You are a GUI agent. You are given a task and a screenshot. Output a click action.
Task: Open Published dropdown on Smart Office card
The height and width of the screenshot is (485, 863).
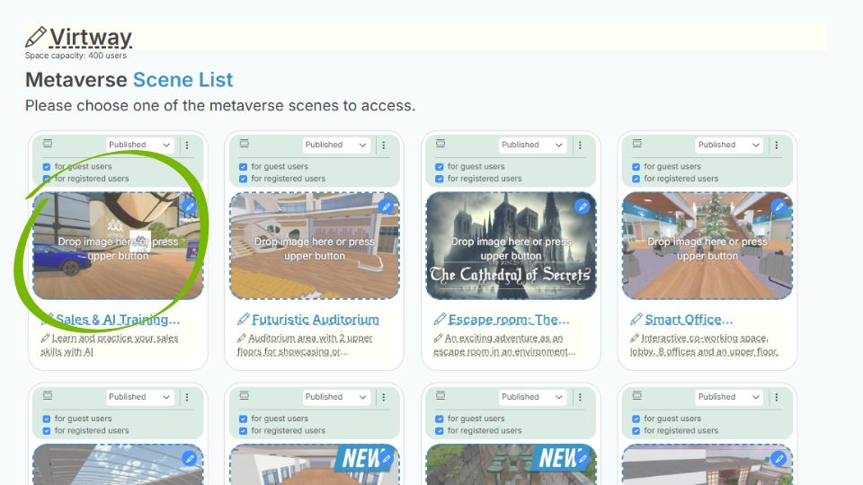click(x=729, y=145)
